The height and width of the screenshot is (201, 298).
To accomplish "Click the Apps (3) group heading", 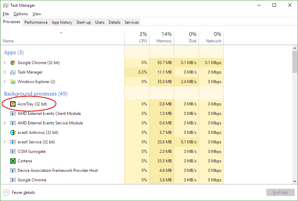I will pos(14,53).
